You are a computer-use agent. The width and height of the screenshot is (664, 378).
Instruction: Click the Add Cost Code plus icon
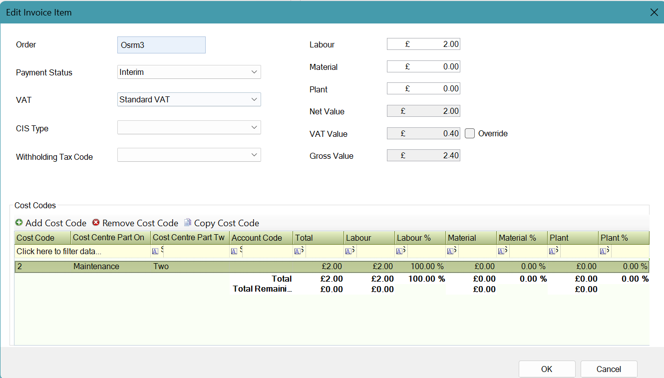coord(19,223)
